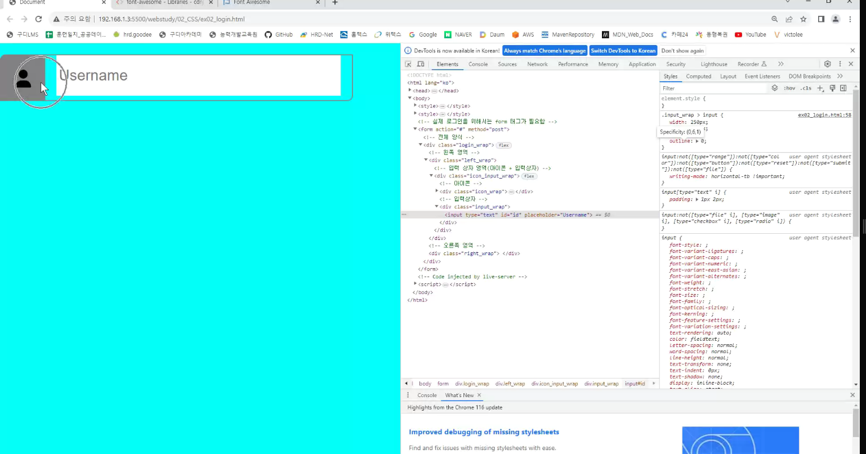Open the DOM Breakpoints sidebar tab

810,76
